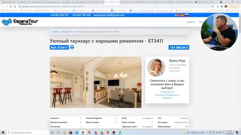
Task: Bookmark this page with star icon
Action: [213, 7]
